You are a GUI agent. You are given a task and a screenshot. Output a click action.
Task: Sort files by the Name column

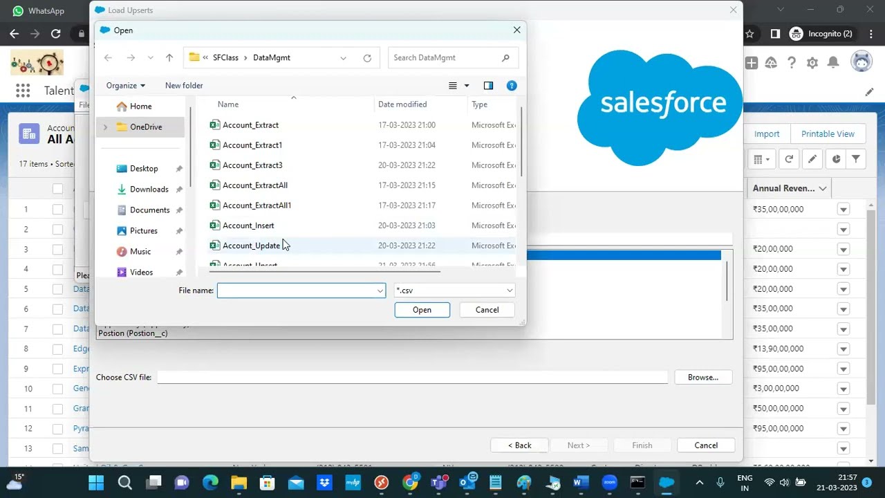[x=228, y=104]
